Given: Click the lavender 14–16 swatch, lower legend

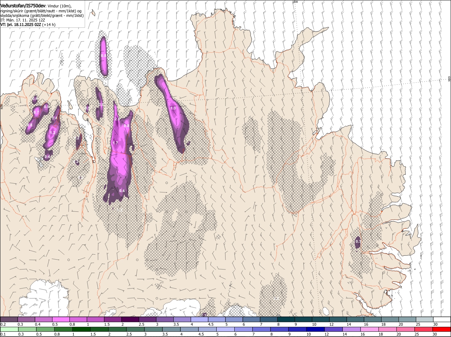Looking at the screenshot, I should (351, 329).
